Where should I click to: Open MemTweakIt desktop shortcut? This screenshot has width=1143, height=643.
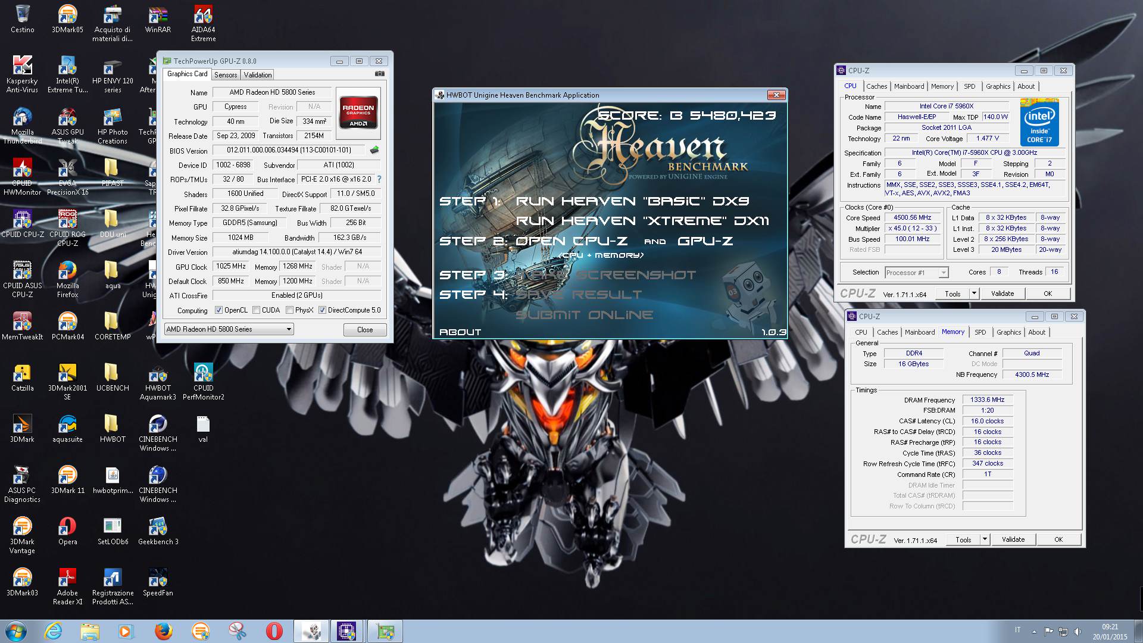click(22, 326)
